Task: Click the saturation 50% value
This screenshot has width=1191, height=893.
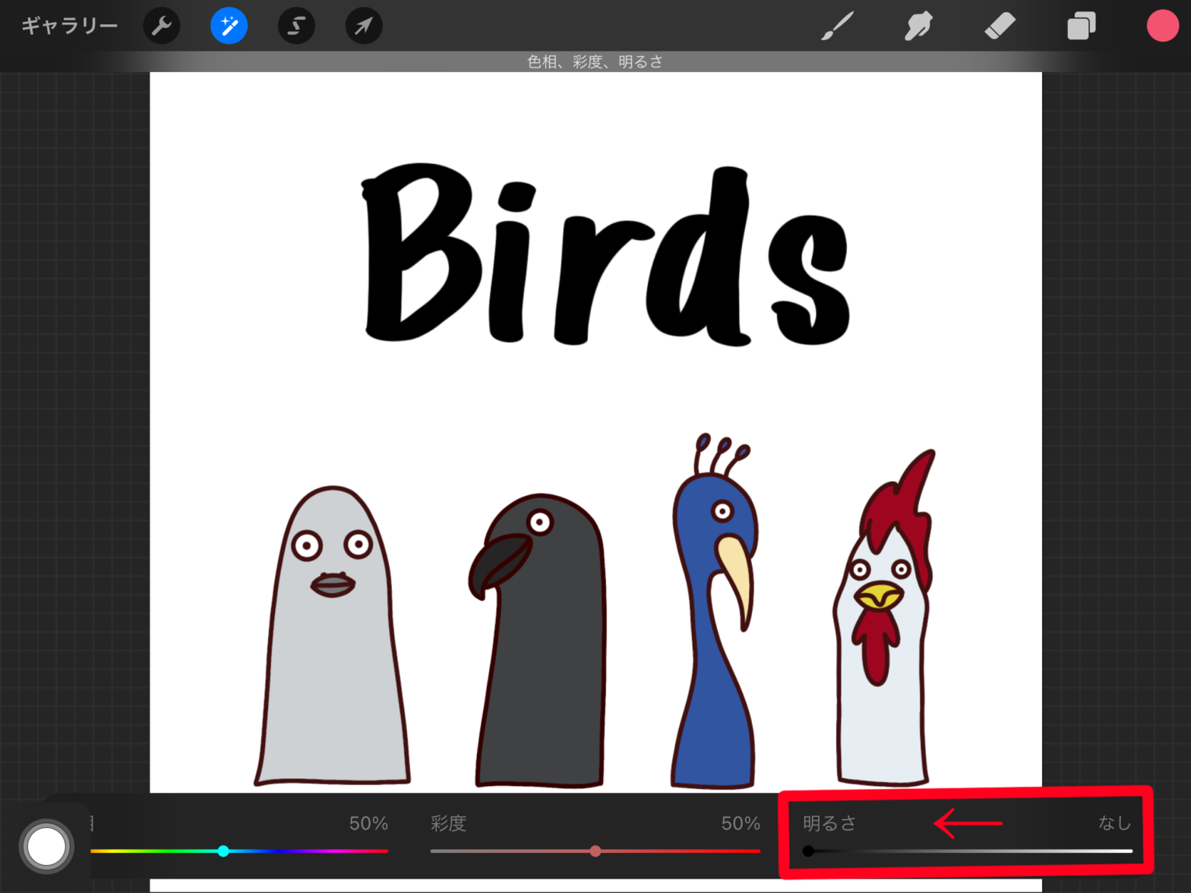Action: (741, 823)
